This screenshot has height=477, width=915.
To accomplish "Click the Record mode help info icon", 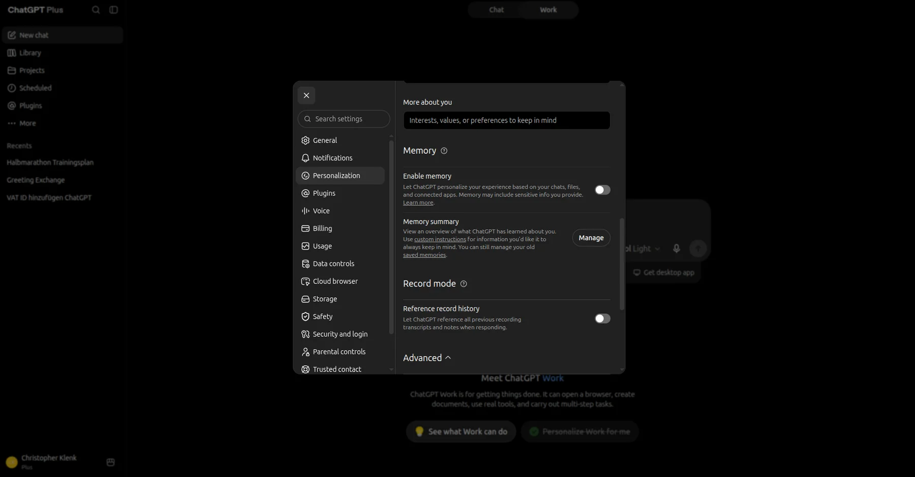I will 464,284.
